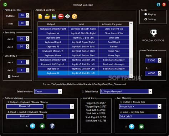Select the Keyboard F5 row in the table
Screen dimensions: 169x136
(83, 47)
